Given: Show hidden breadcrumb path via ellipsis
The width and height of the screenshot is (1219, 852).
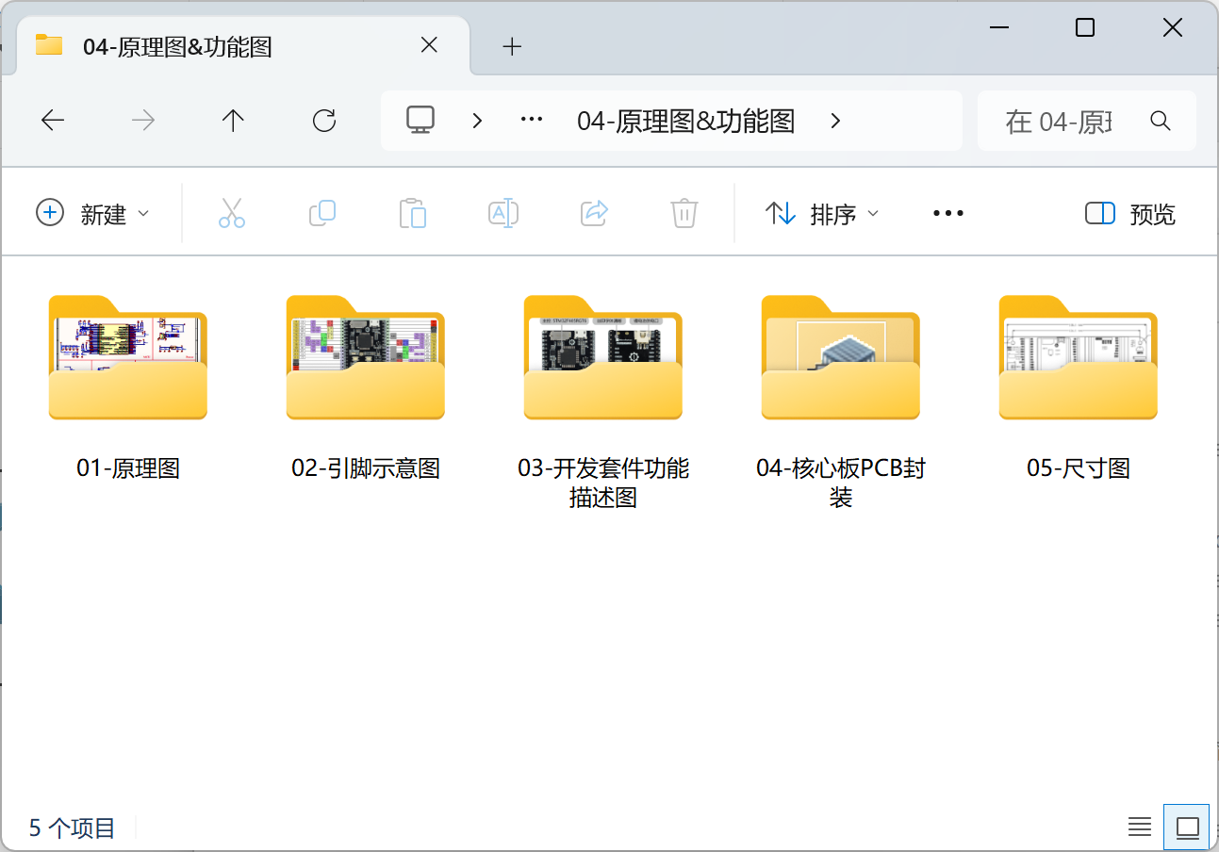Looking at the screenshot, I should [x=531, y=121].
